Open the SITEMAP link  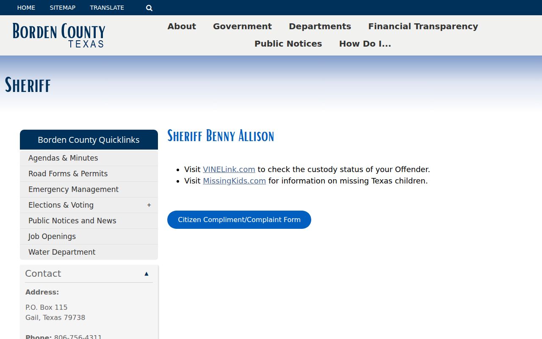(63, 8)
